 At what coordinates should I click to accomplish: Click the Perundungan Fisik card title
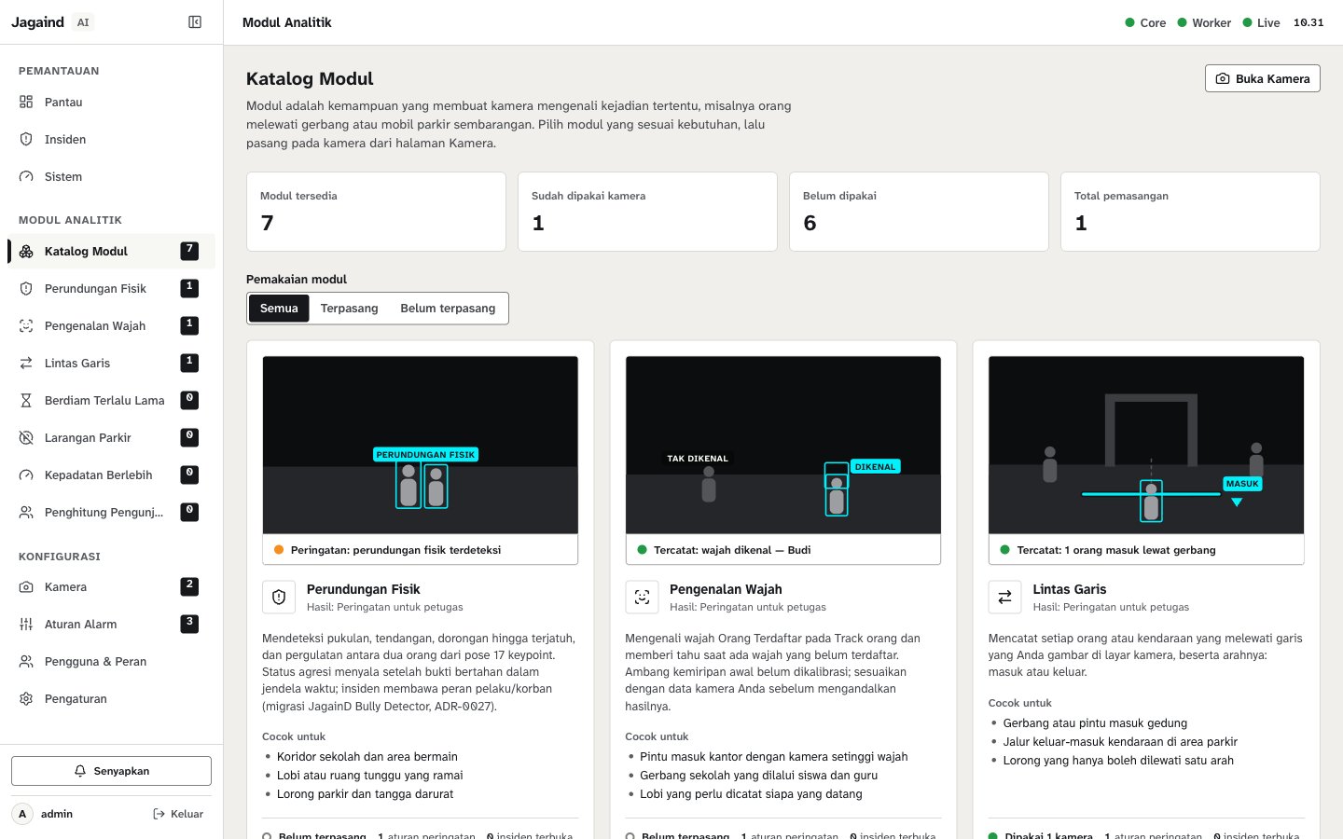364,589
